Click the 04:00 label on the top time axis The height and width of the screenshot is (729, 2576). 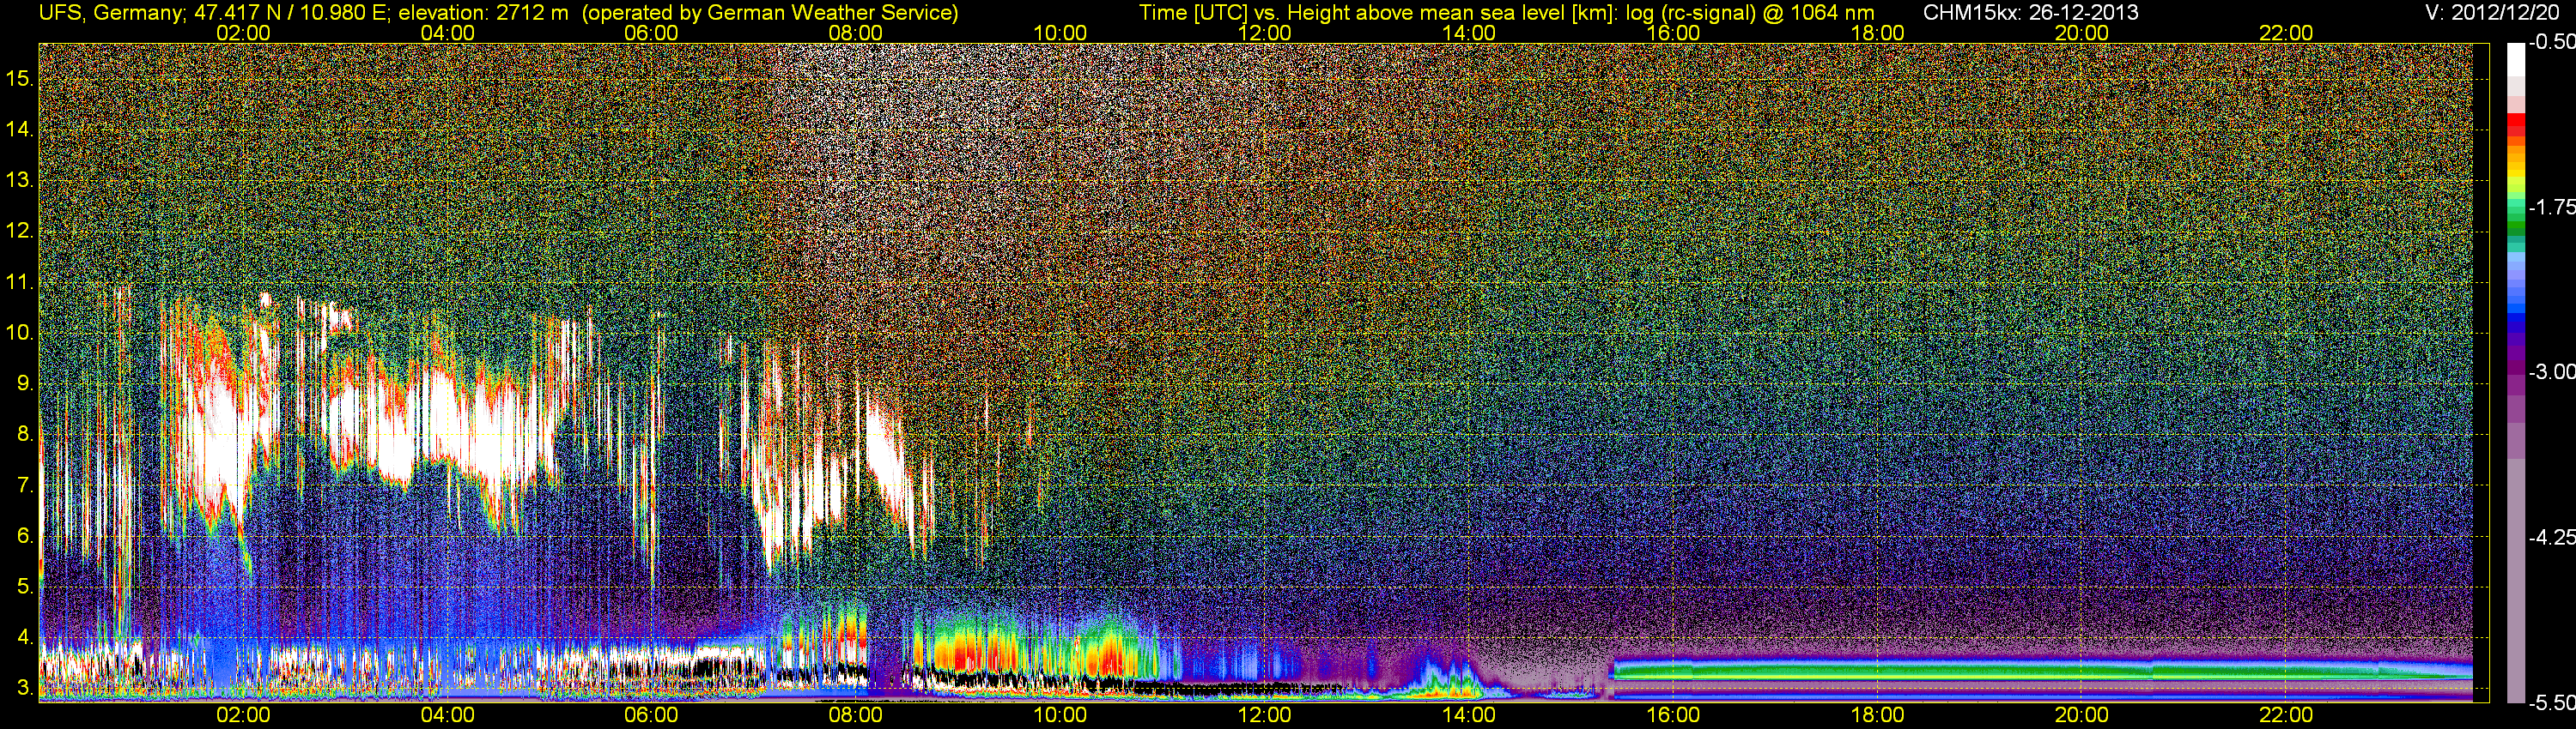pos(447,33)
